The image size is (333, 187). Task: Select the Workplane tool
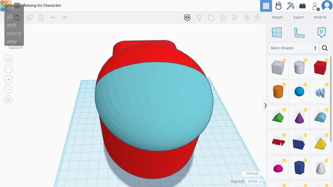[277, 32]
